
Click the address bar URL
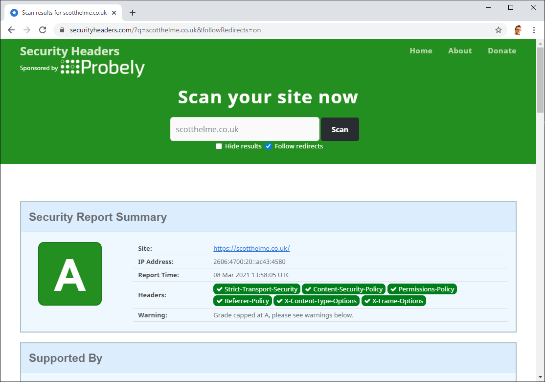pyautogui.click(x=165, y=30)
